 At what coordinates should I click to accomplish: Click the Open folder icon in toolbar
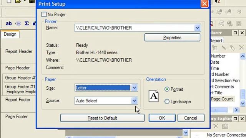[x=19, y=2]
